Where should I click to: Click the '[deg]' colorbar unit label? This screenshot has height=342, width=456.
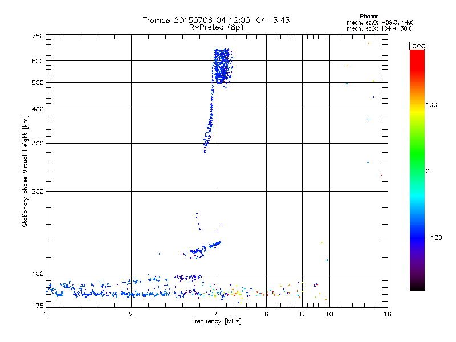tap(418, 46)
